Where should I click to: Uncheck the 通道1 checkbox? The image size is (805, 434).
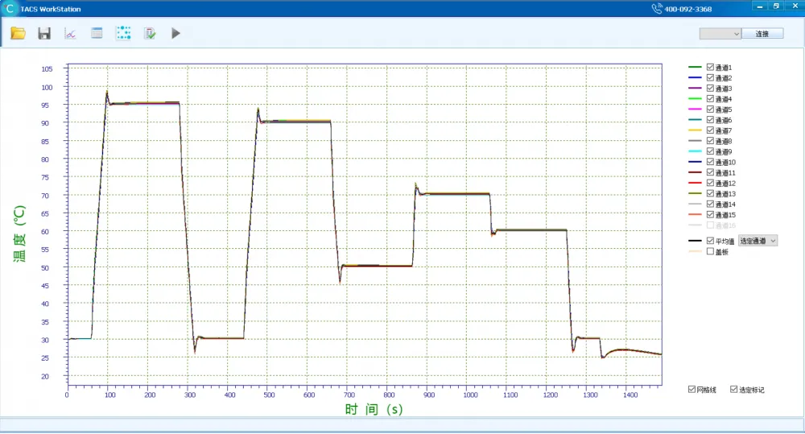[x=710, y=68]
